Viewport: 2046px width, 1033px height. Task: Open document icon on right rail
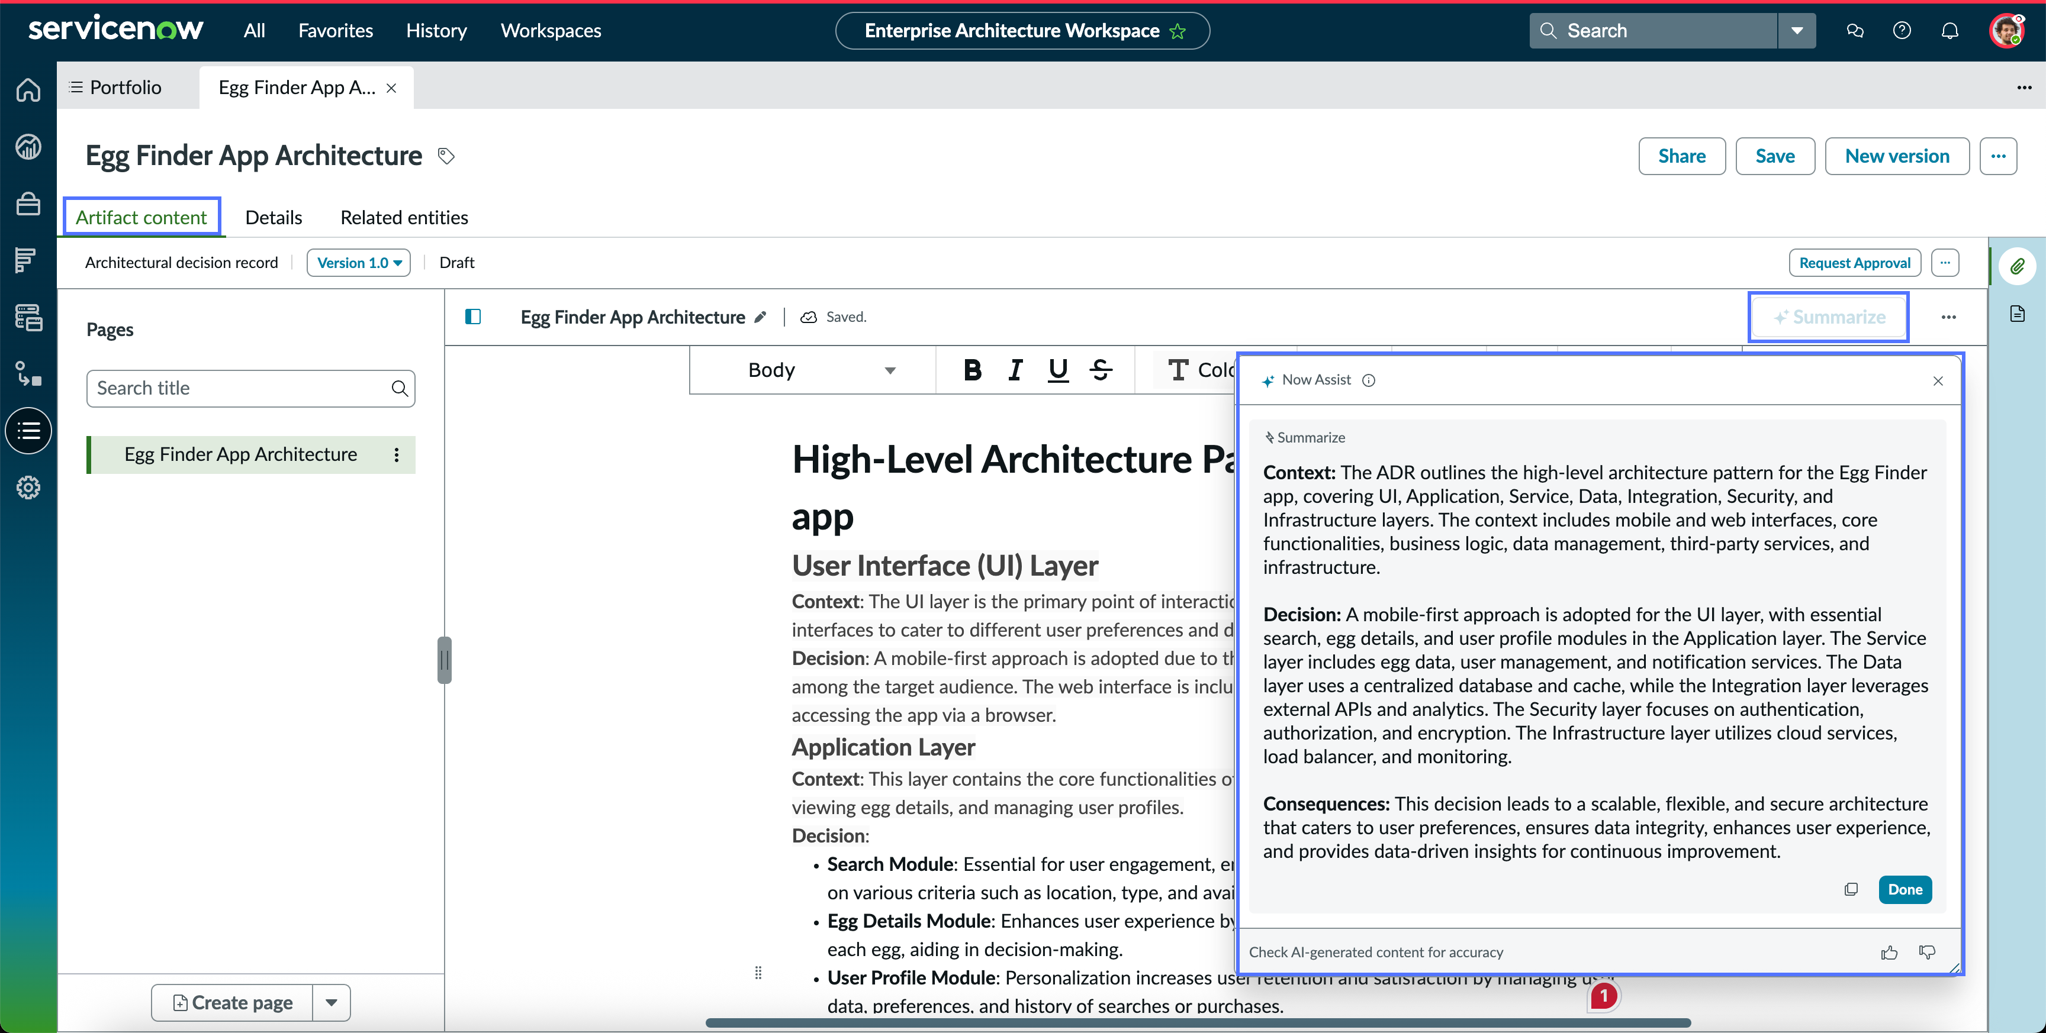pyautogui.click(x=2018, y=314)
